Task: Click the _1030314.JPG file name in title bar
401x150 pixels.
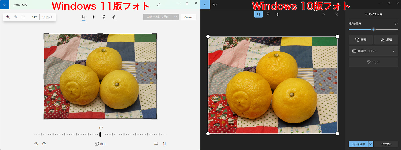Action: click(20, 5)
